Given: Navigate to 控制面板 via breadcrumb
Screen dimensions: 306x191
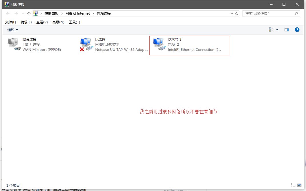Looking at the screenshot, I should 52,13.
